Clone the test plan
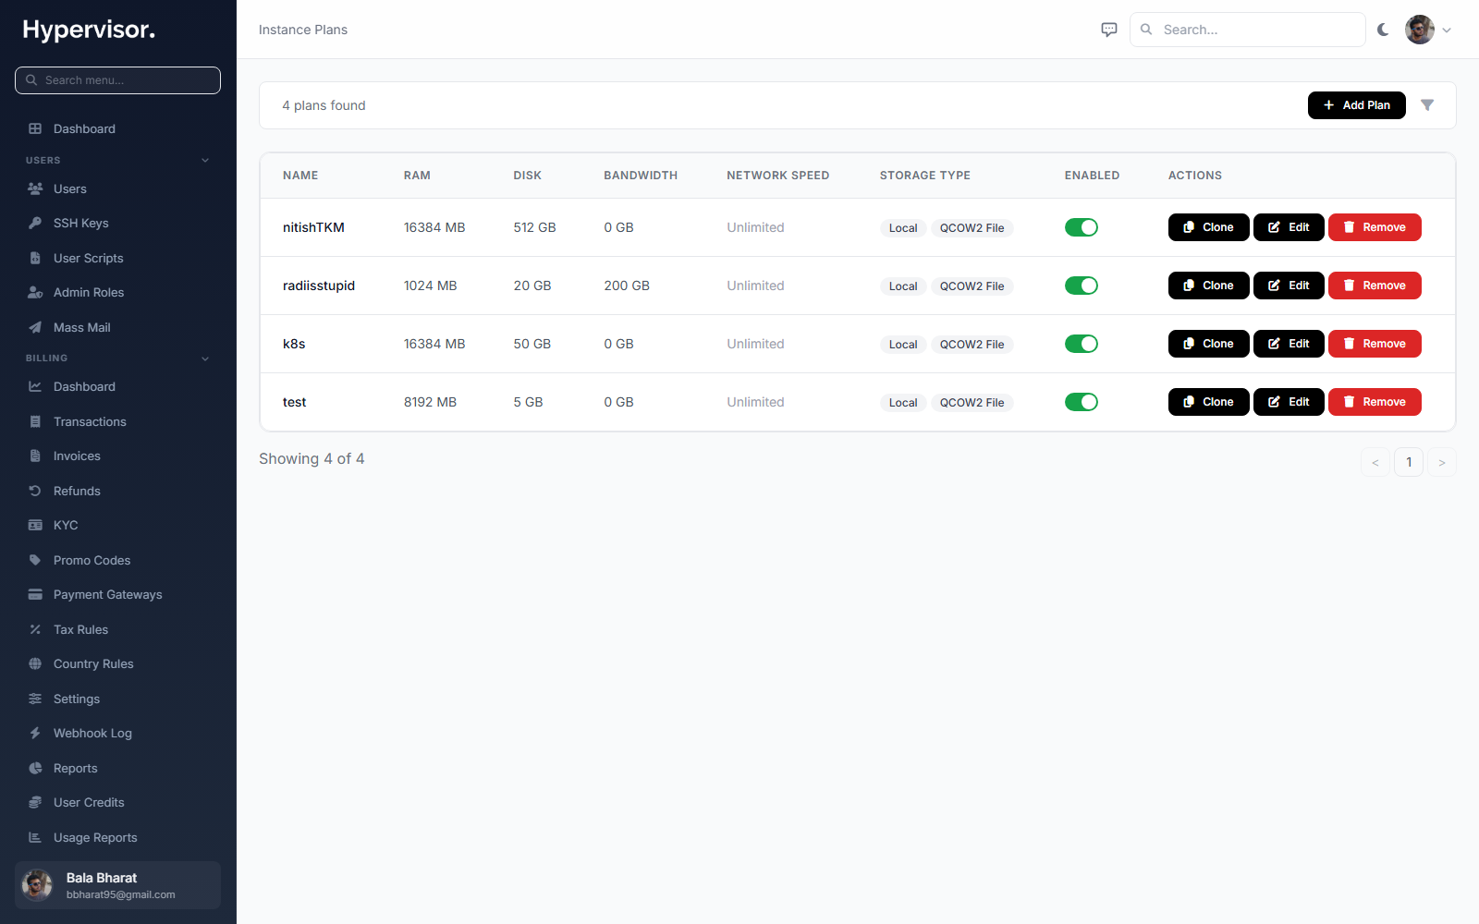 [x=1208, y=402]
